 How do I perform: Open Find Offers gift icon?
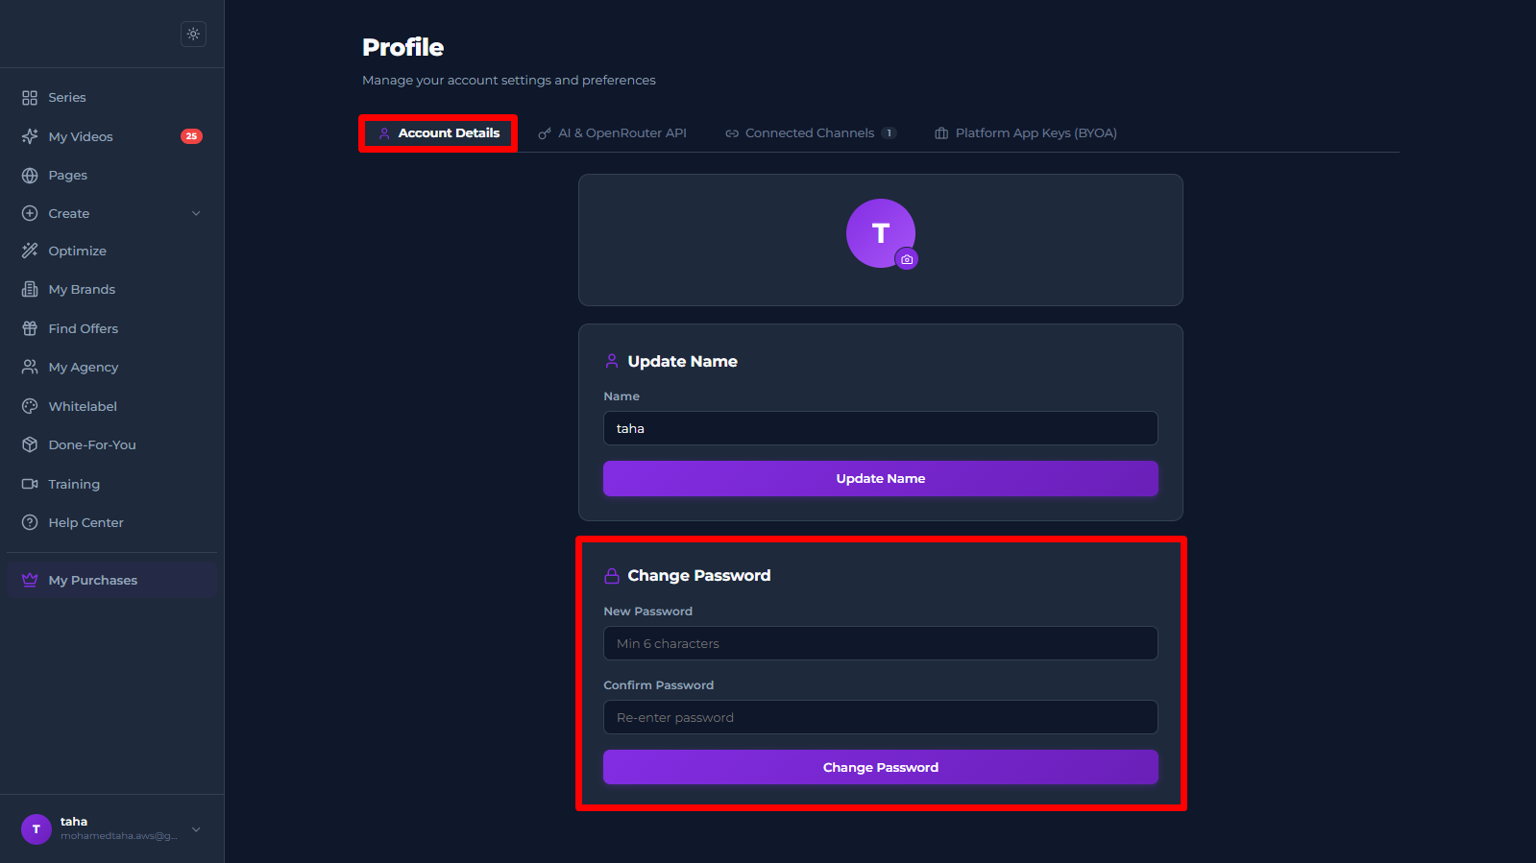click(x=30, y=328)
